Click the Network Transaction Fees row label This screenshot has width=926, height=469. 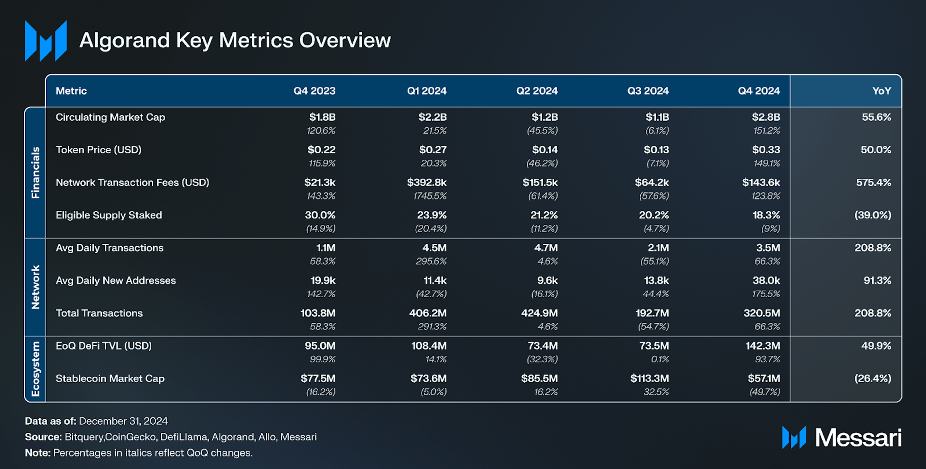132,183
